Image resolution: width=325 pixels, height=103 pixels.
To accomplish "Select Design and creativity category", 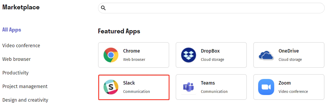I will [25, 100].
